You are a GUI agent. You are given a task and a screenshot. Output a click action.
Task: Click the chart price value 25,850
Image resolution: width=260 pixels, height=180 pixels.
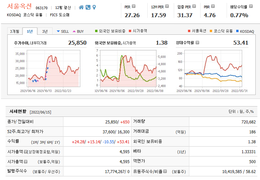tap(77, 43)
